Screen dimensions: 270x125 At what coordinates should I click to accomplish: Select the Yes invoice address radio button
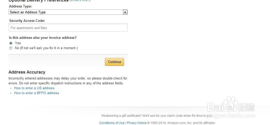point(11,43)
